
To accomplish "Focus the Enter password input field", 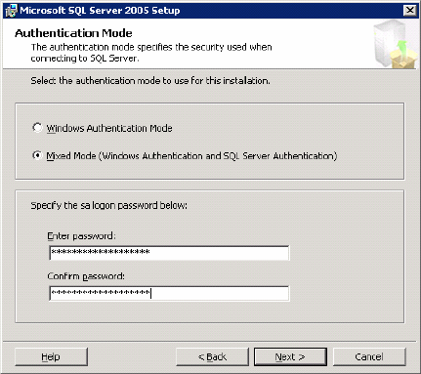I will [x=169, y=253].
